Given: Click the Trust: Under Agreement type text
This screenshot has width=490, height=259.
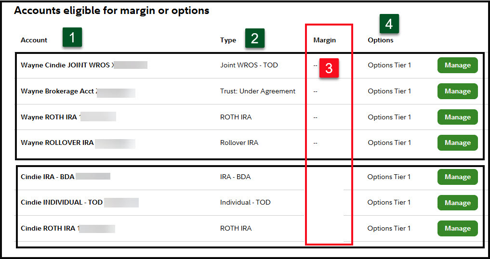Looking at the screenshot, I should coord(257,91).
